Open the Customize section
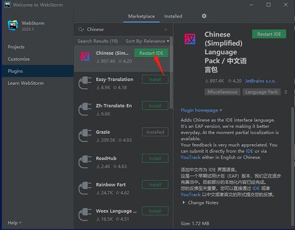 pos(18,59)
